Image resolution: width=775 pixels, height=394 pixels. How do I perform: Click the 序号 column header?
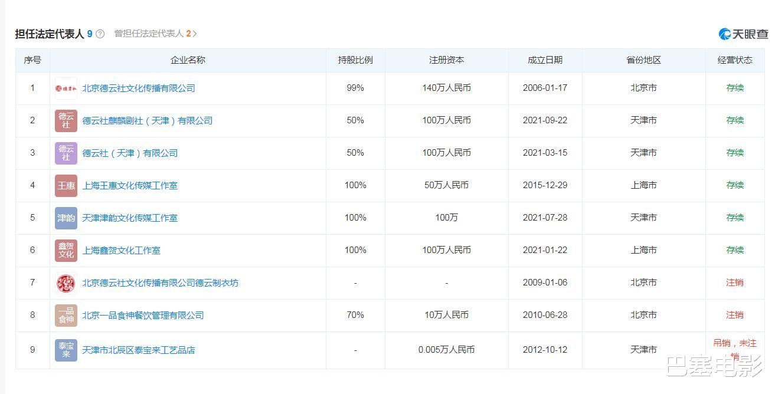click(x=32, y=60)
